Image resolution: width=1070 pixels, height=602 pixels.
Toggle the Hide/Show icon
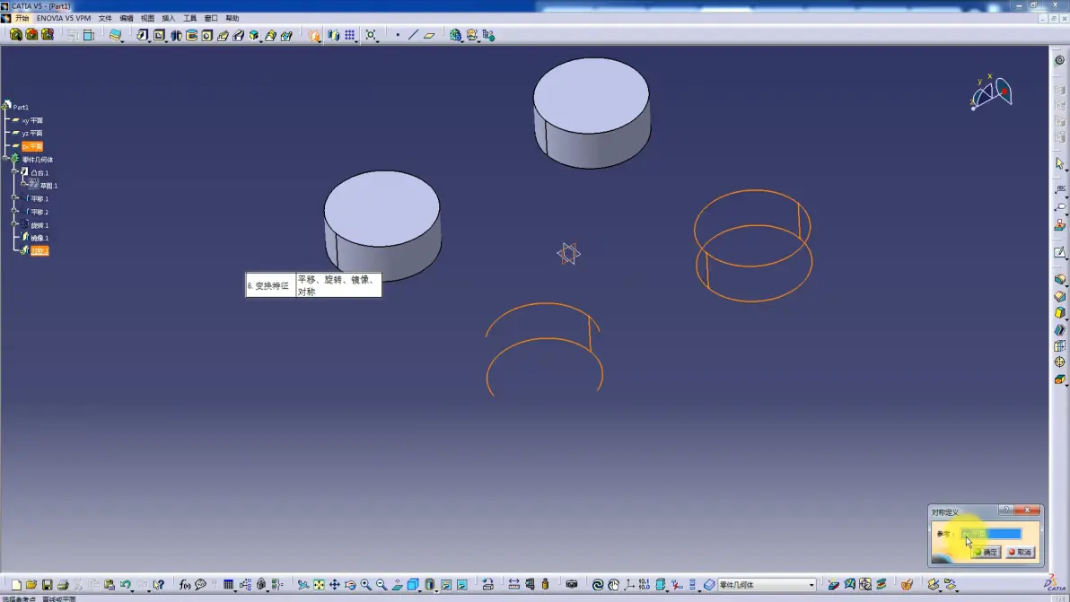pos(446,585)
